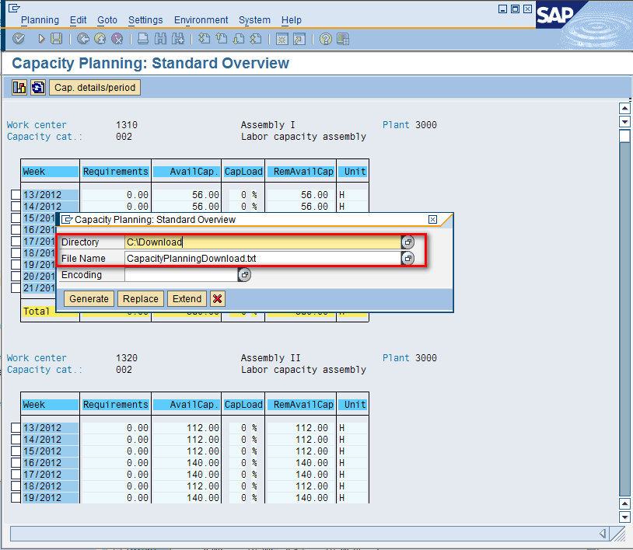The image size is (633, 550).
Task: Click the green Back arrow icon
Action: click(82, 39)
